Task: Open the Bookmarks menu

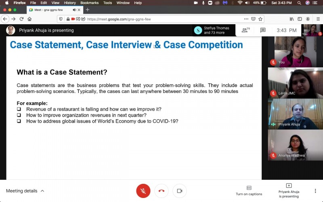Action: [x=89, y=3]
